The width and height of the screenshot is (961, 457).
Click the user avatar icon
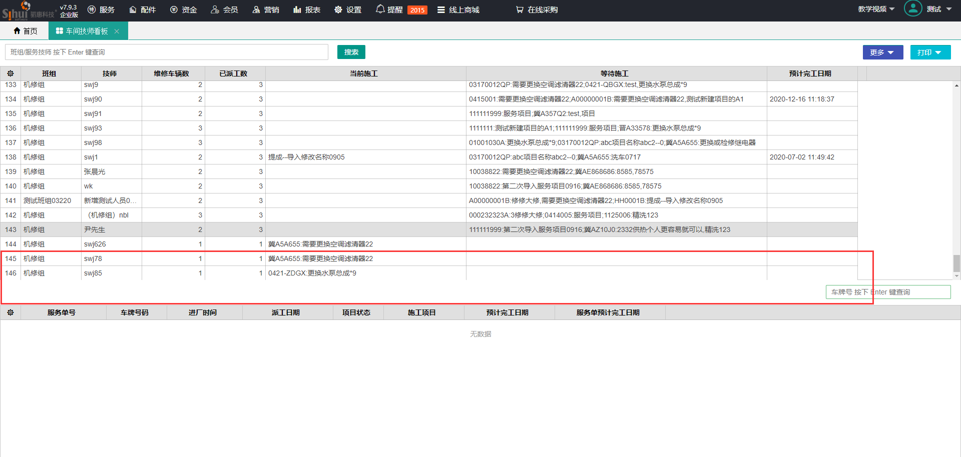tap(912, 9)
